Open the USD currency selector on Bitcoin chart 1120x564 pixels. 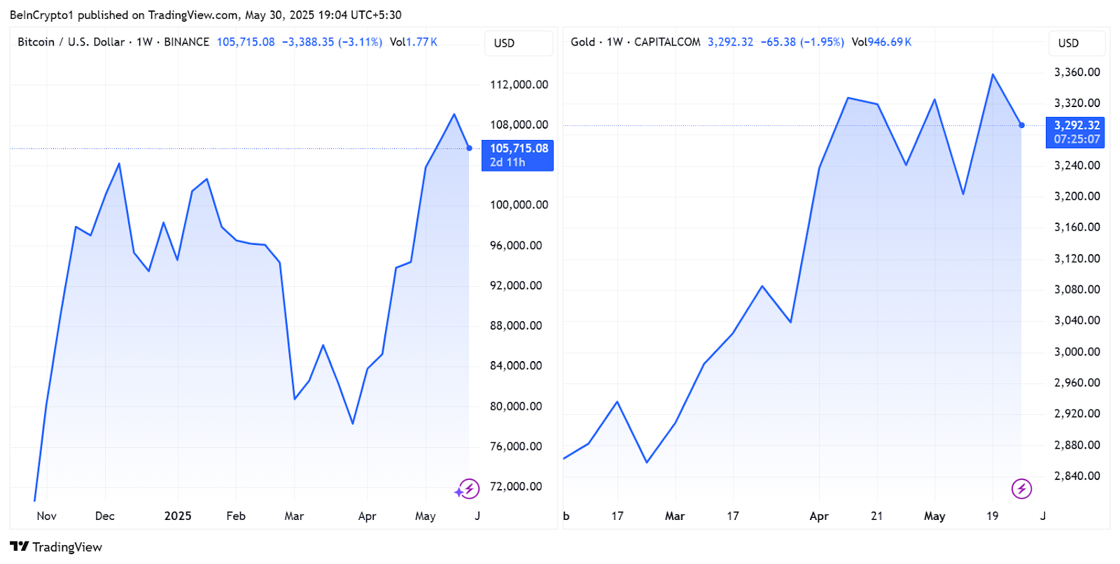(x=518, y=43)
